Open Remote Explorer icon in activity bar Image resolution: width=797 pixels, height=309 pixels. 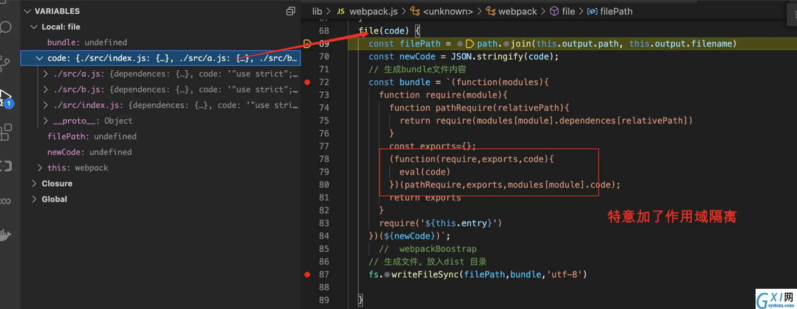tap(6, 166)
